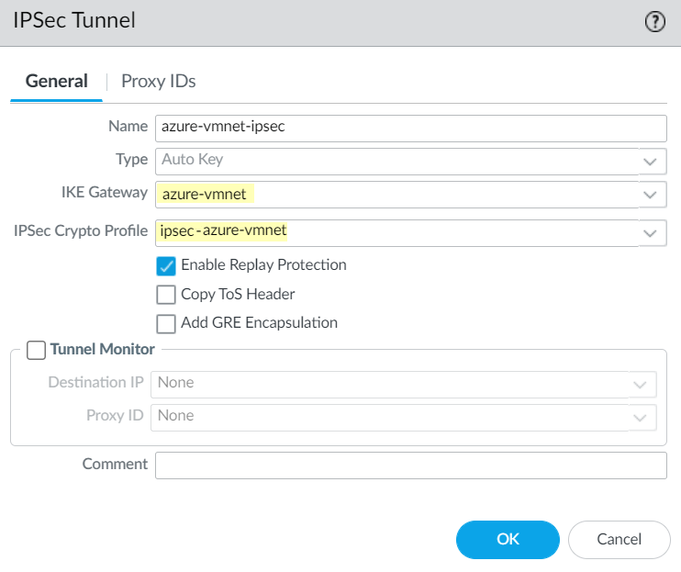Click the Comment text field
This screenshot has height=572, width=681.
410,465
